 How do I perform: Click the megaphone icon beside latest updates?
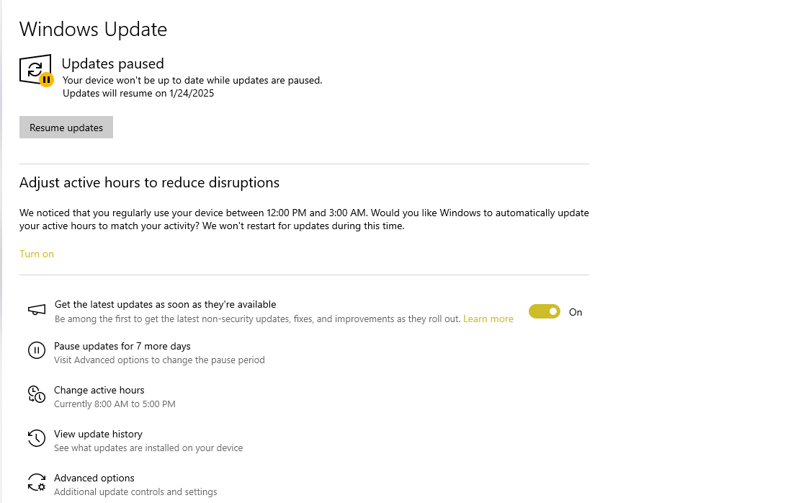click(36, 310)
